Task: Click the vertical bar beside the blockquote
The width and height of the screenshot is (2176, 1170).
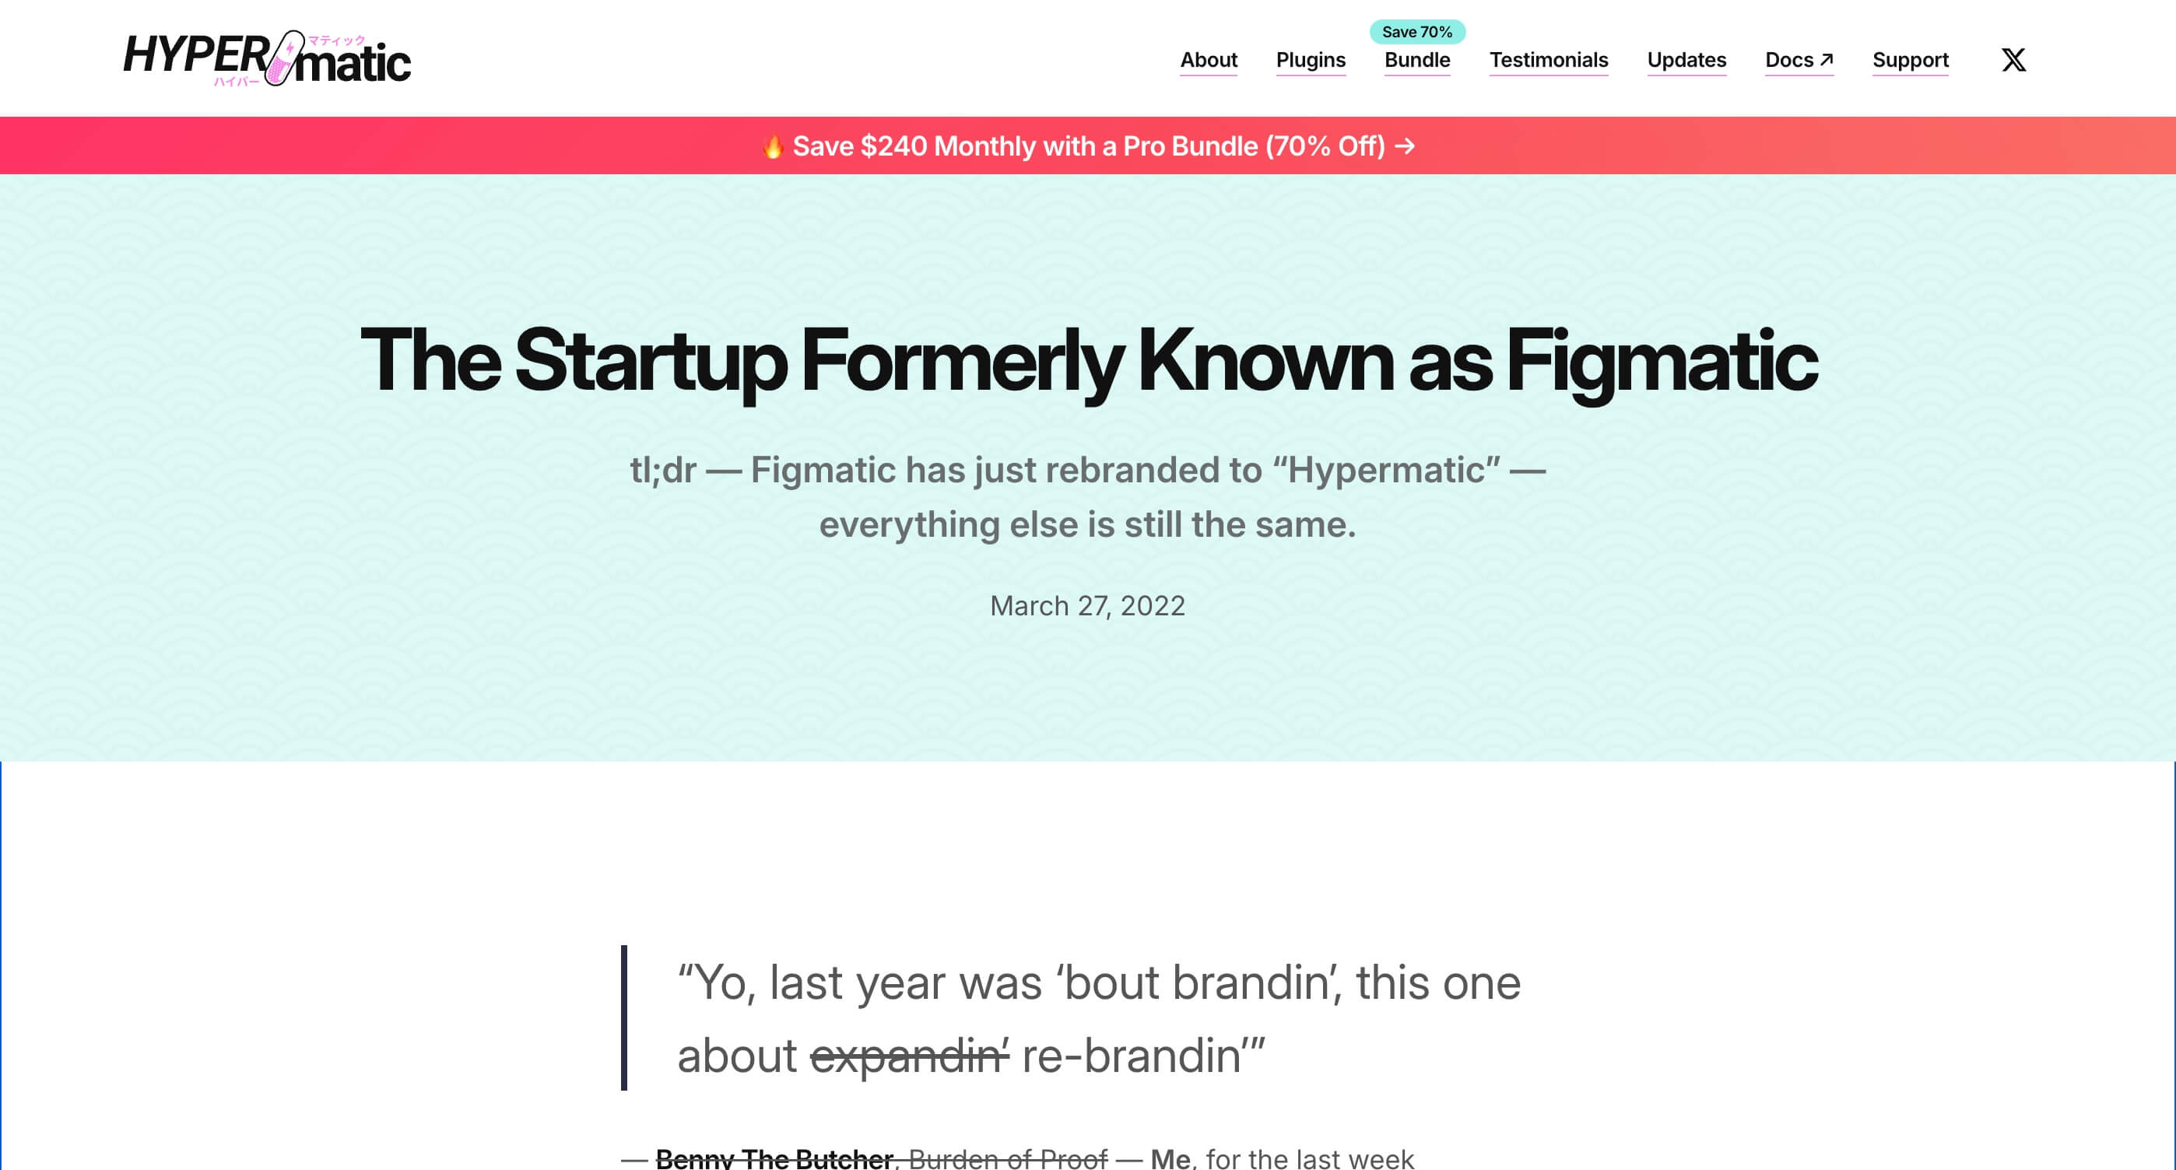Action: [x=624, y=1018]
